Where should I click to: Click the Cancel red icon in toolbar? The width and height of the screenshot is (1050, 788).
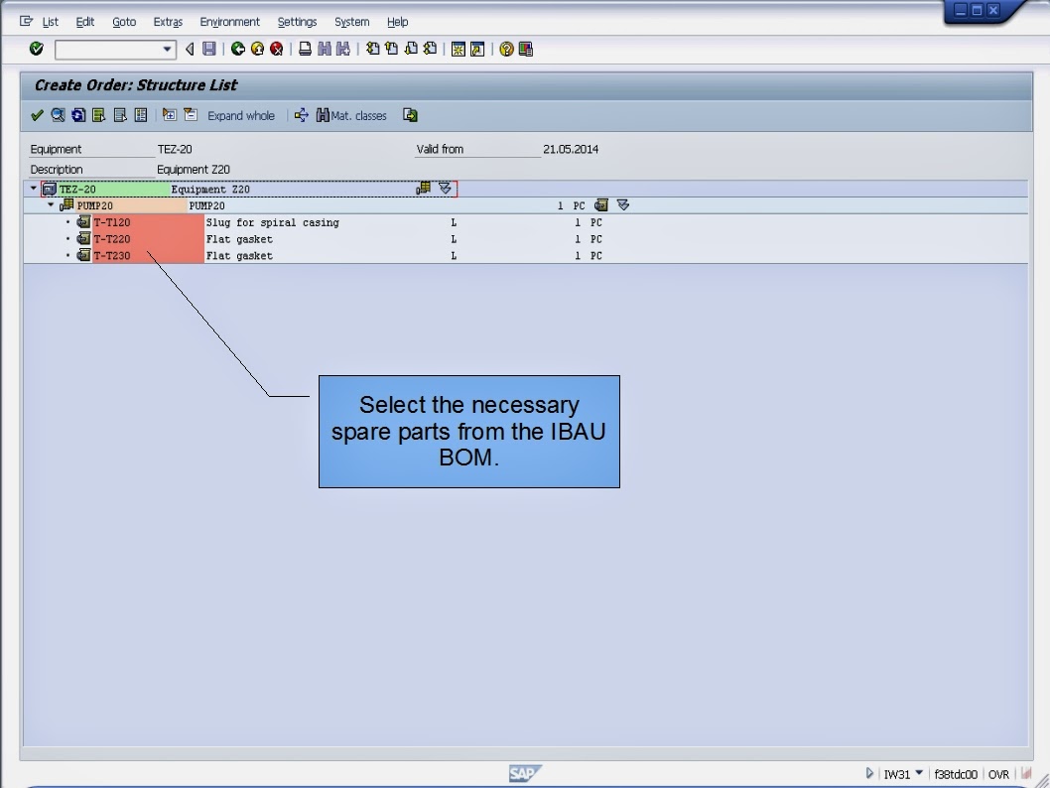278,48
